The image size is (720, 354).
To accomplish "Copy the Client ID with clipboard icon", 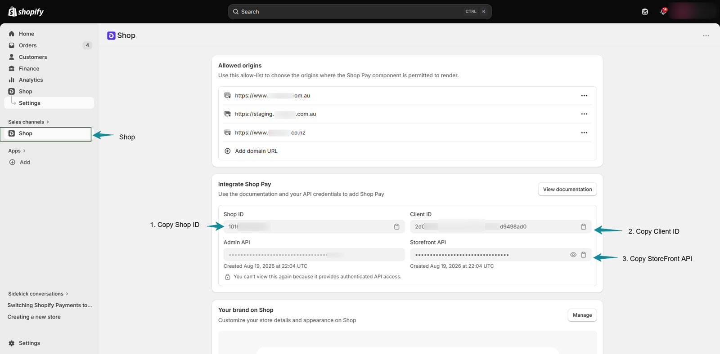I will (583, 227).
